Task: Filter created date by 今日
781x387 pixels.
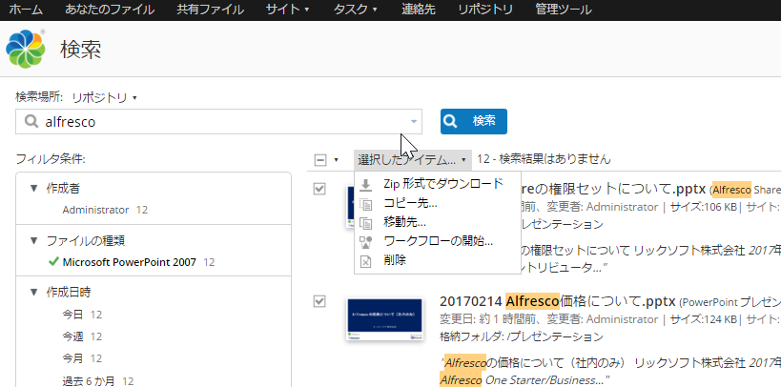Action: pyautogui.click(x=72, y=315)
